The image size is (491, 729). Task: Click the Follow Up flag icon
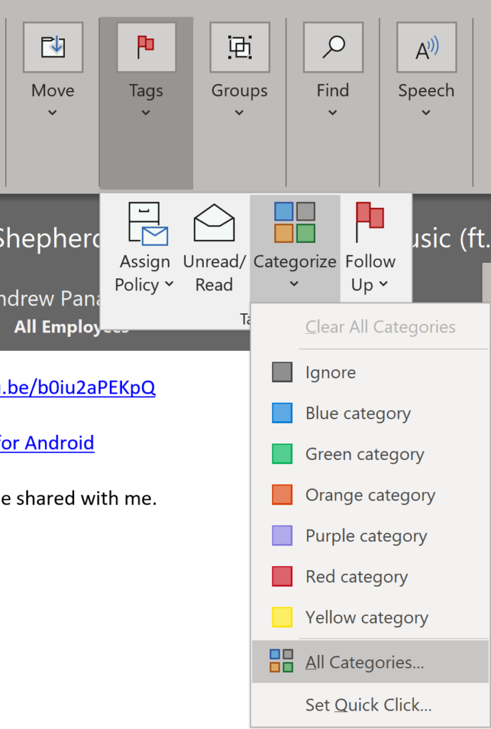370,224
